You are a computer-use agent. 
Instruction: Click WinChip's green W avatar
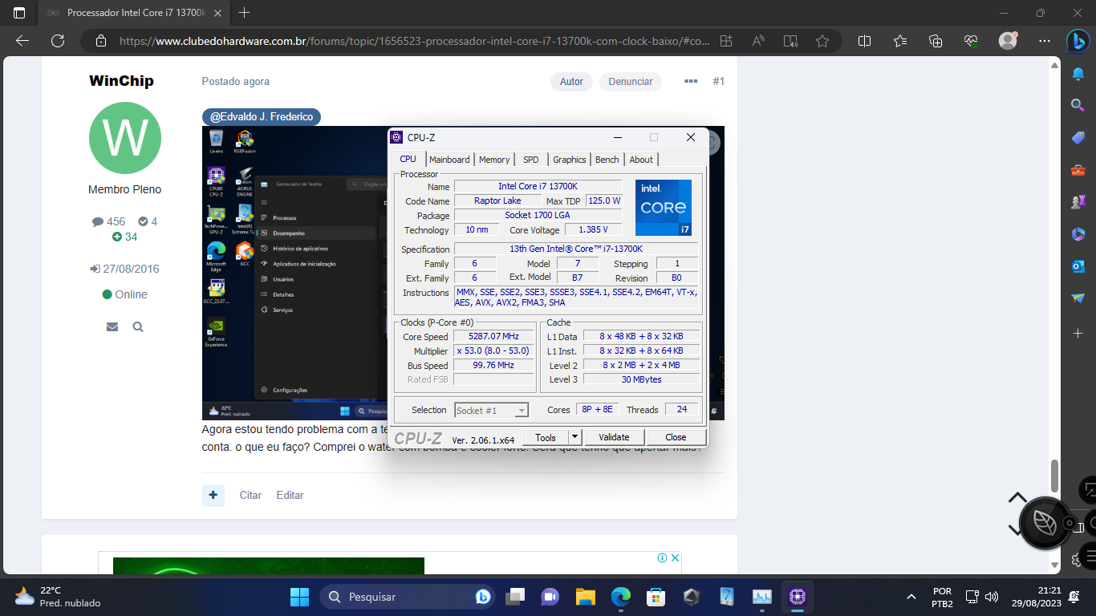[125, 138]
